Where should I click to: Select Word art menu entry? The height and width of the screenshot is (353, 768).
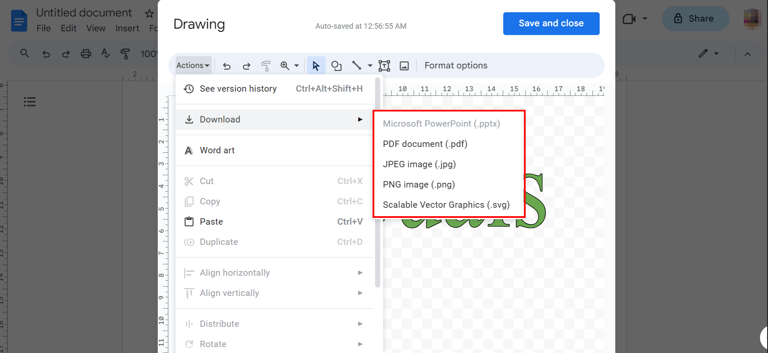[x=217, y=150]
